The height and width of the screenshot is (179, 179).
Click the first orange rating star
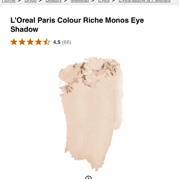(x=14, y=42)
